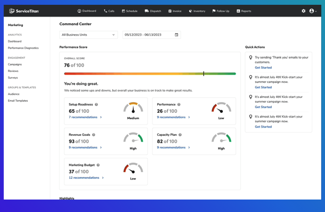325x212 pixels.
Task: Open the settings gear icon
Action: click(x=303, y=11)
